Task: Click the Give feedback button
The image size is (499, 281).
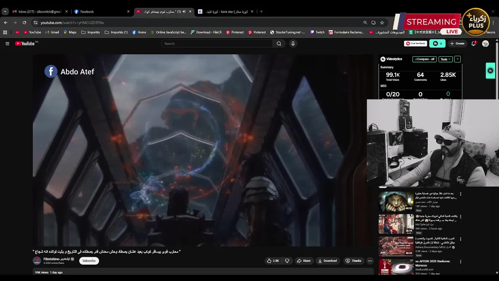Action: coord(416,44)
